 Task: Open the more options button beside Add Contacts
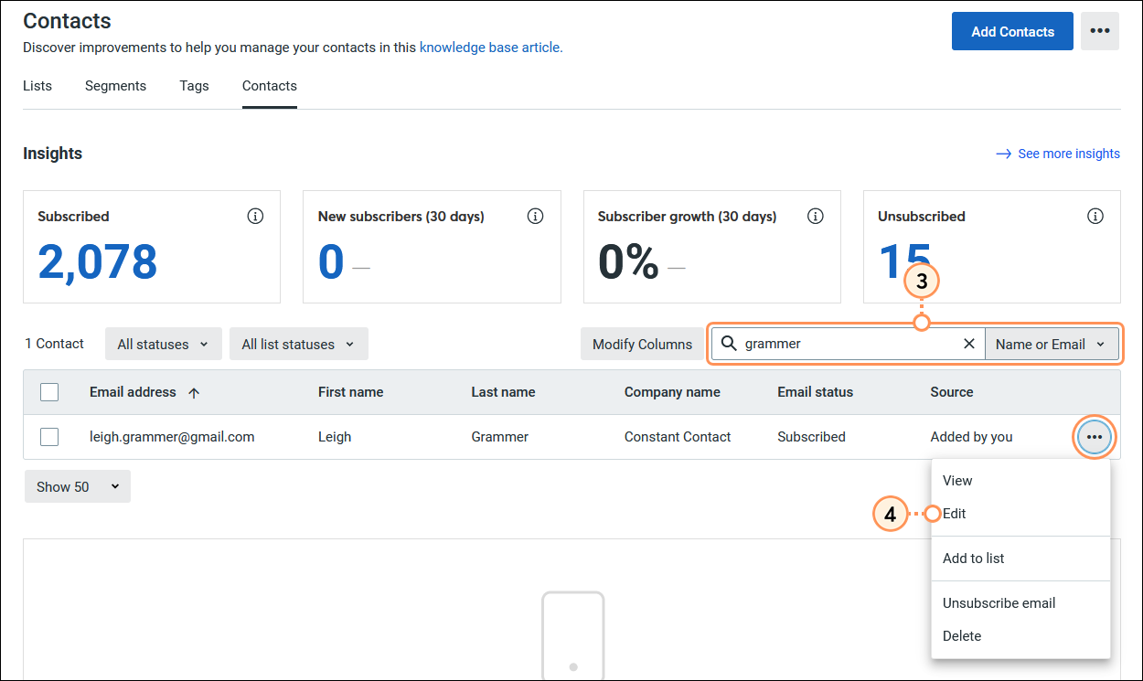click(1100, 31)
